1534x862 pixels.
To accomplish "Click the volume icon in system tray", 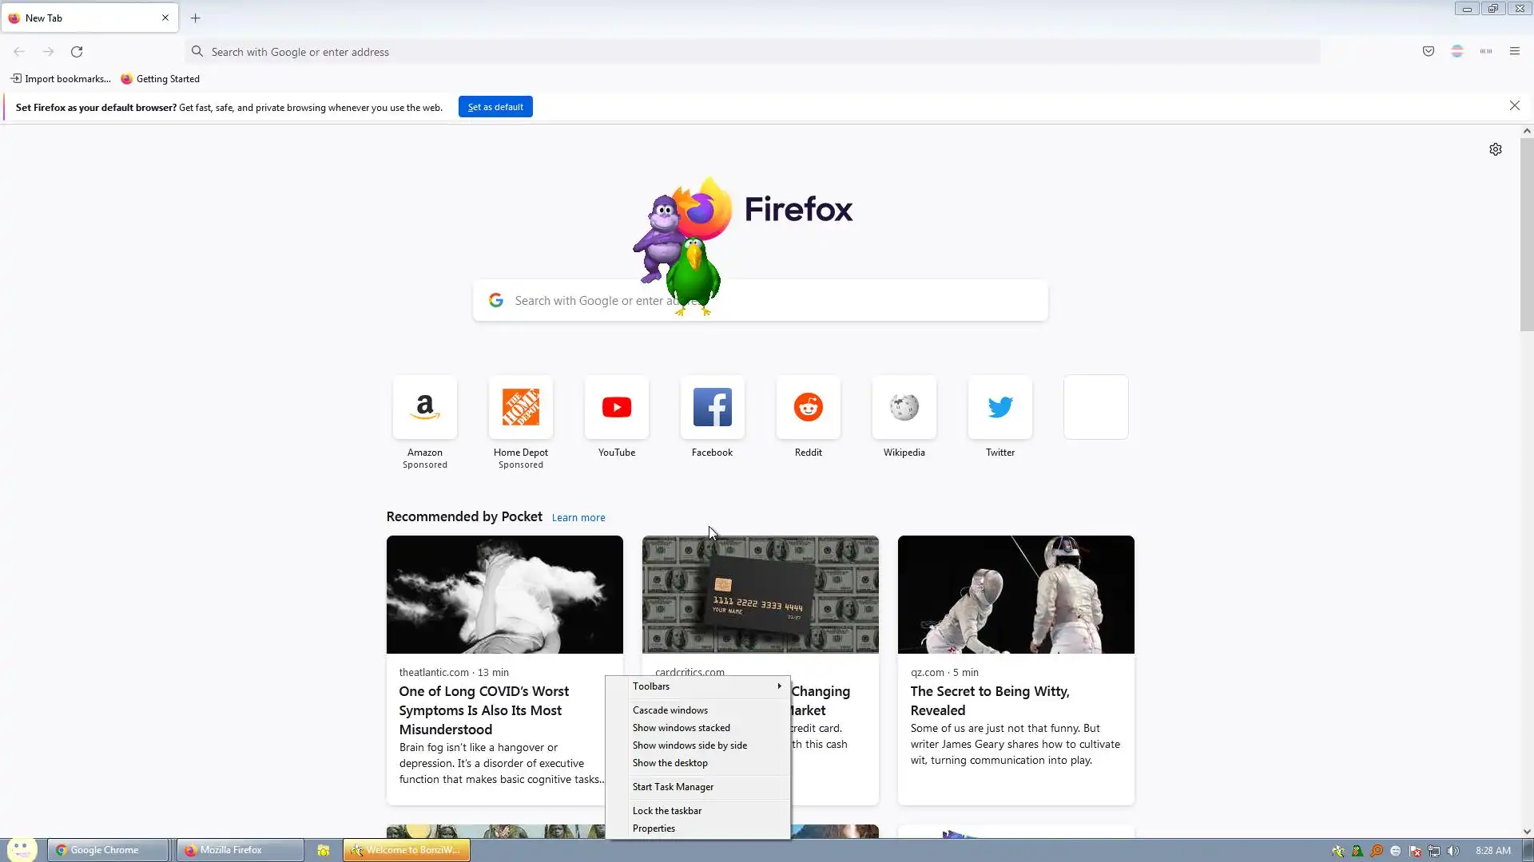I will point(1453,851).
